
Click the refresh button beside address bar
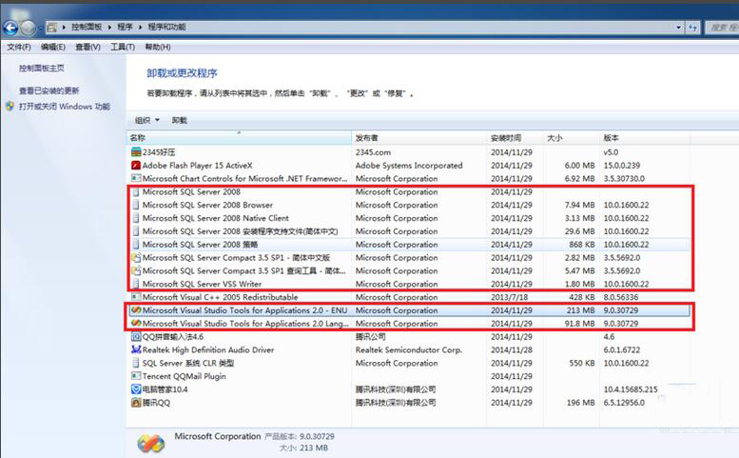pyautogui.click(x=692, y=28)
